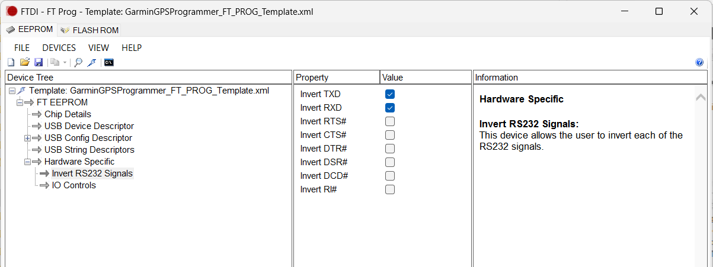Tick the Invert DTR# checkbox
This screenshot has height=267, width=713.
click(389, 149)
